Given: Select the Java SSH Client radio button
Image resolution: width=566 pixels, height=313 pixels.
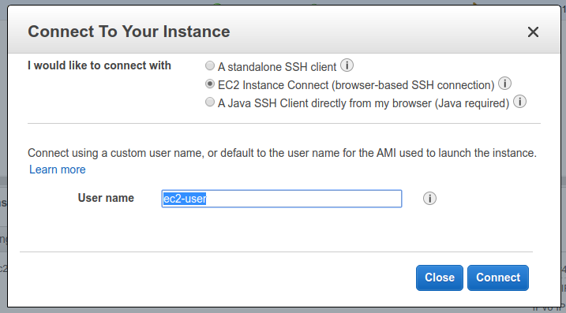Looking at the screenshot, I should click(x=210, y=102).
